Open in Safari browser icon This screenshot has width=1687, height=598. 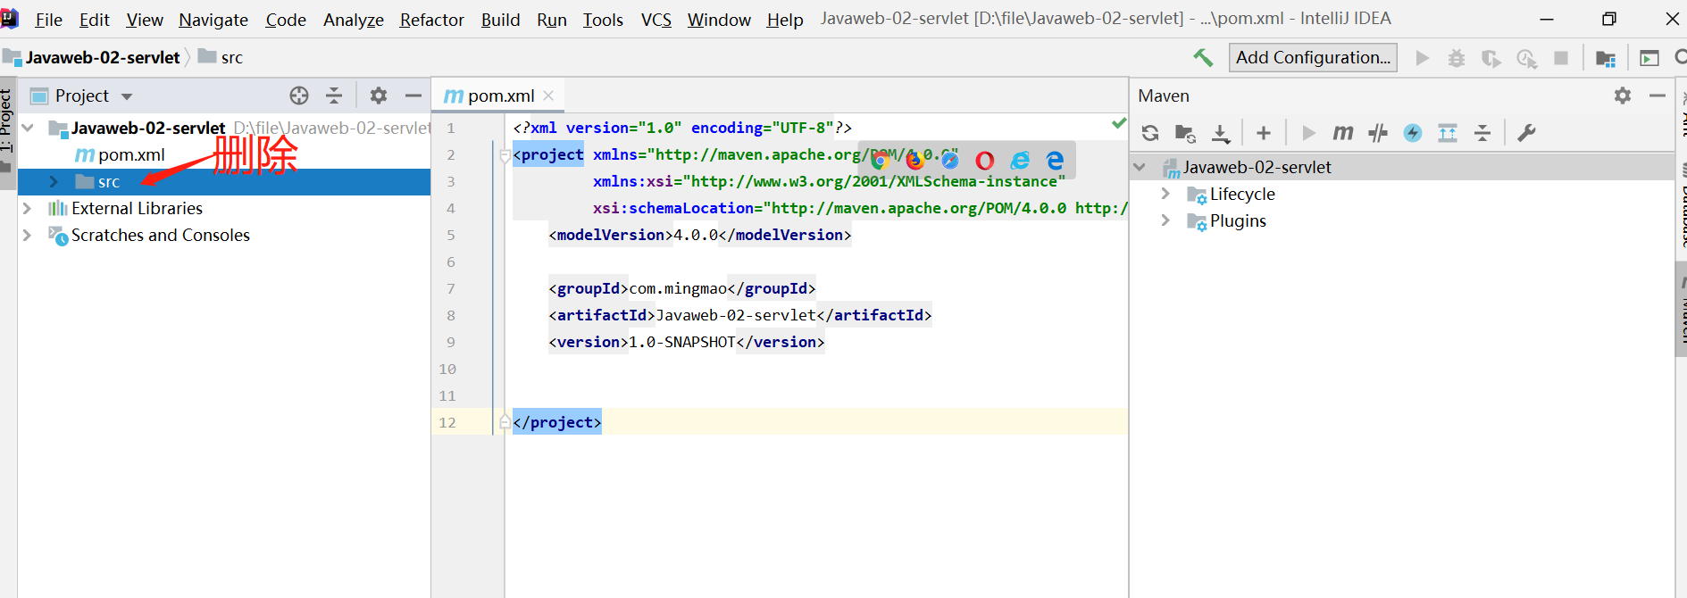(950, 160)
